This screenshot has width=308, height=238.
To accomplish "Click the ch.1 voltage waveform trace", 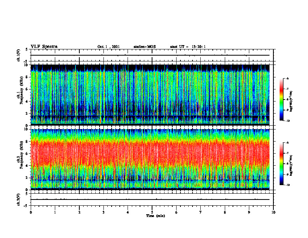I will click(x=150, y=55).
